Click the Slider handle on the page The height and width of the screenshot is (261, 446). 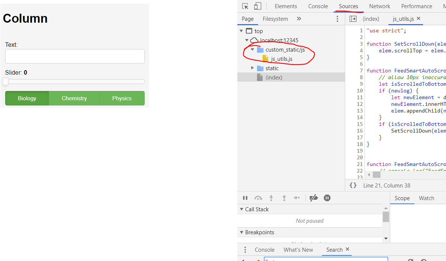point(6,81)
